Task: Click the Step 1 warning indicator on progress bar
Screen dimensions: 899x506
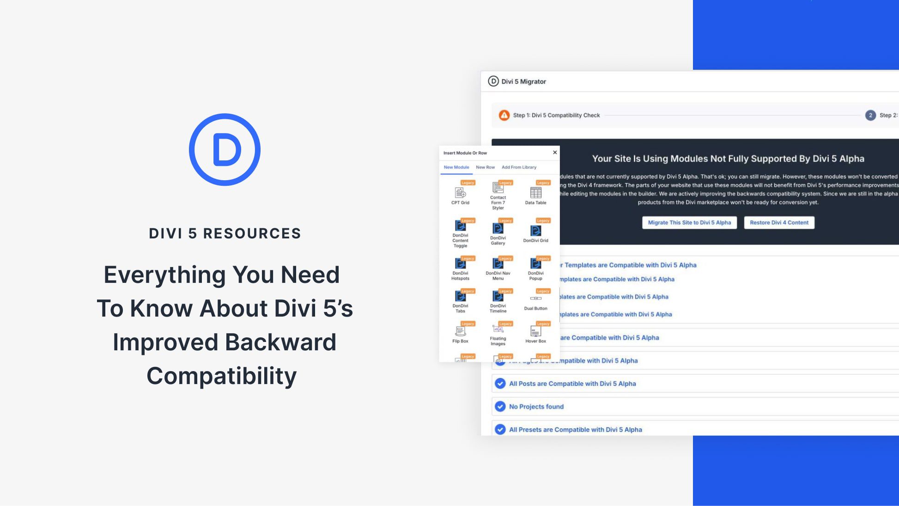Action: [503, 115]
